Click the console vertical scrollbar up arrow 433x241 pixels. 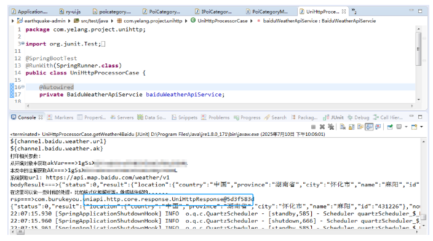(x=423, y=141)
